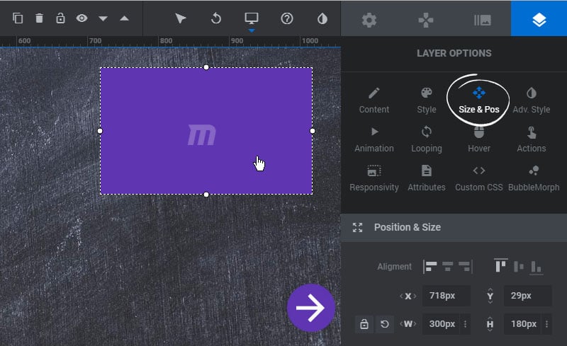567x346 pixels.
Task: Open width unit options menu
Action: (465, 324)
